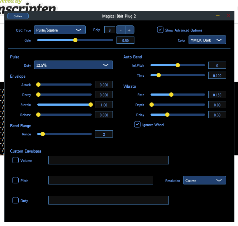Minimize the Magical 8bit Plug 2 window
Image resolution: width=238 pixels, height=226 pixels.
[218, 16]
